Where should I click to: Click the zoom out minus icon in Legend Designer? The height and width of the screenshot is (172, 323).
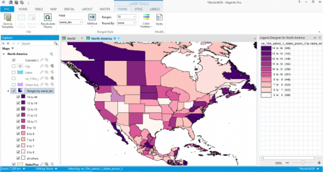286,163
